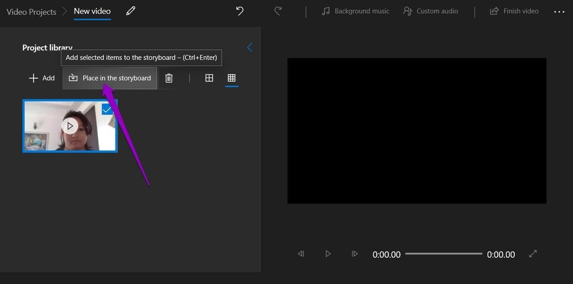Step forward one frame in preview

355,254
